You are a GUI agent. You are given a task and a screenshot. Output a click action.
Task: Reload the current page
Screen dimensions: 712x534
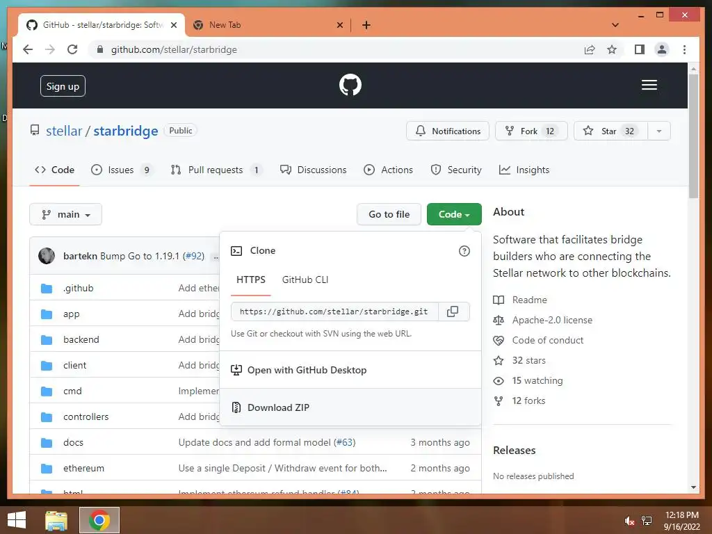(x=72, y=49)
